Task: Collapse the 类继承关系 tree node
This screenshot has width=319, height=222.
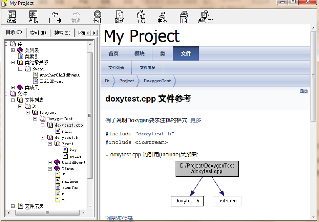Action: [13, 62]
